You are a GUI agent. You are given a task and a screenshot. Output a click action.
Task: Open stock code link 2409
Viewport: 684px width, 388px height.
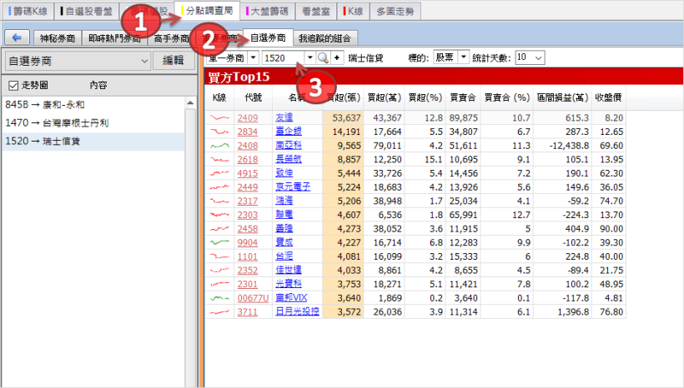tap(248, 117)
